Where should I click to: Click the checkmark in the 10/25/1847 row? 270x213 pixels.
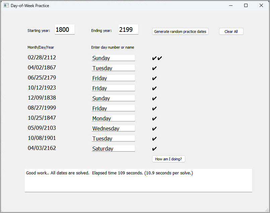click(x=154, y=119)
